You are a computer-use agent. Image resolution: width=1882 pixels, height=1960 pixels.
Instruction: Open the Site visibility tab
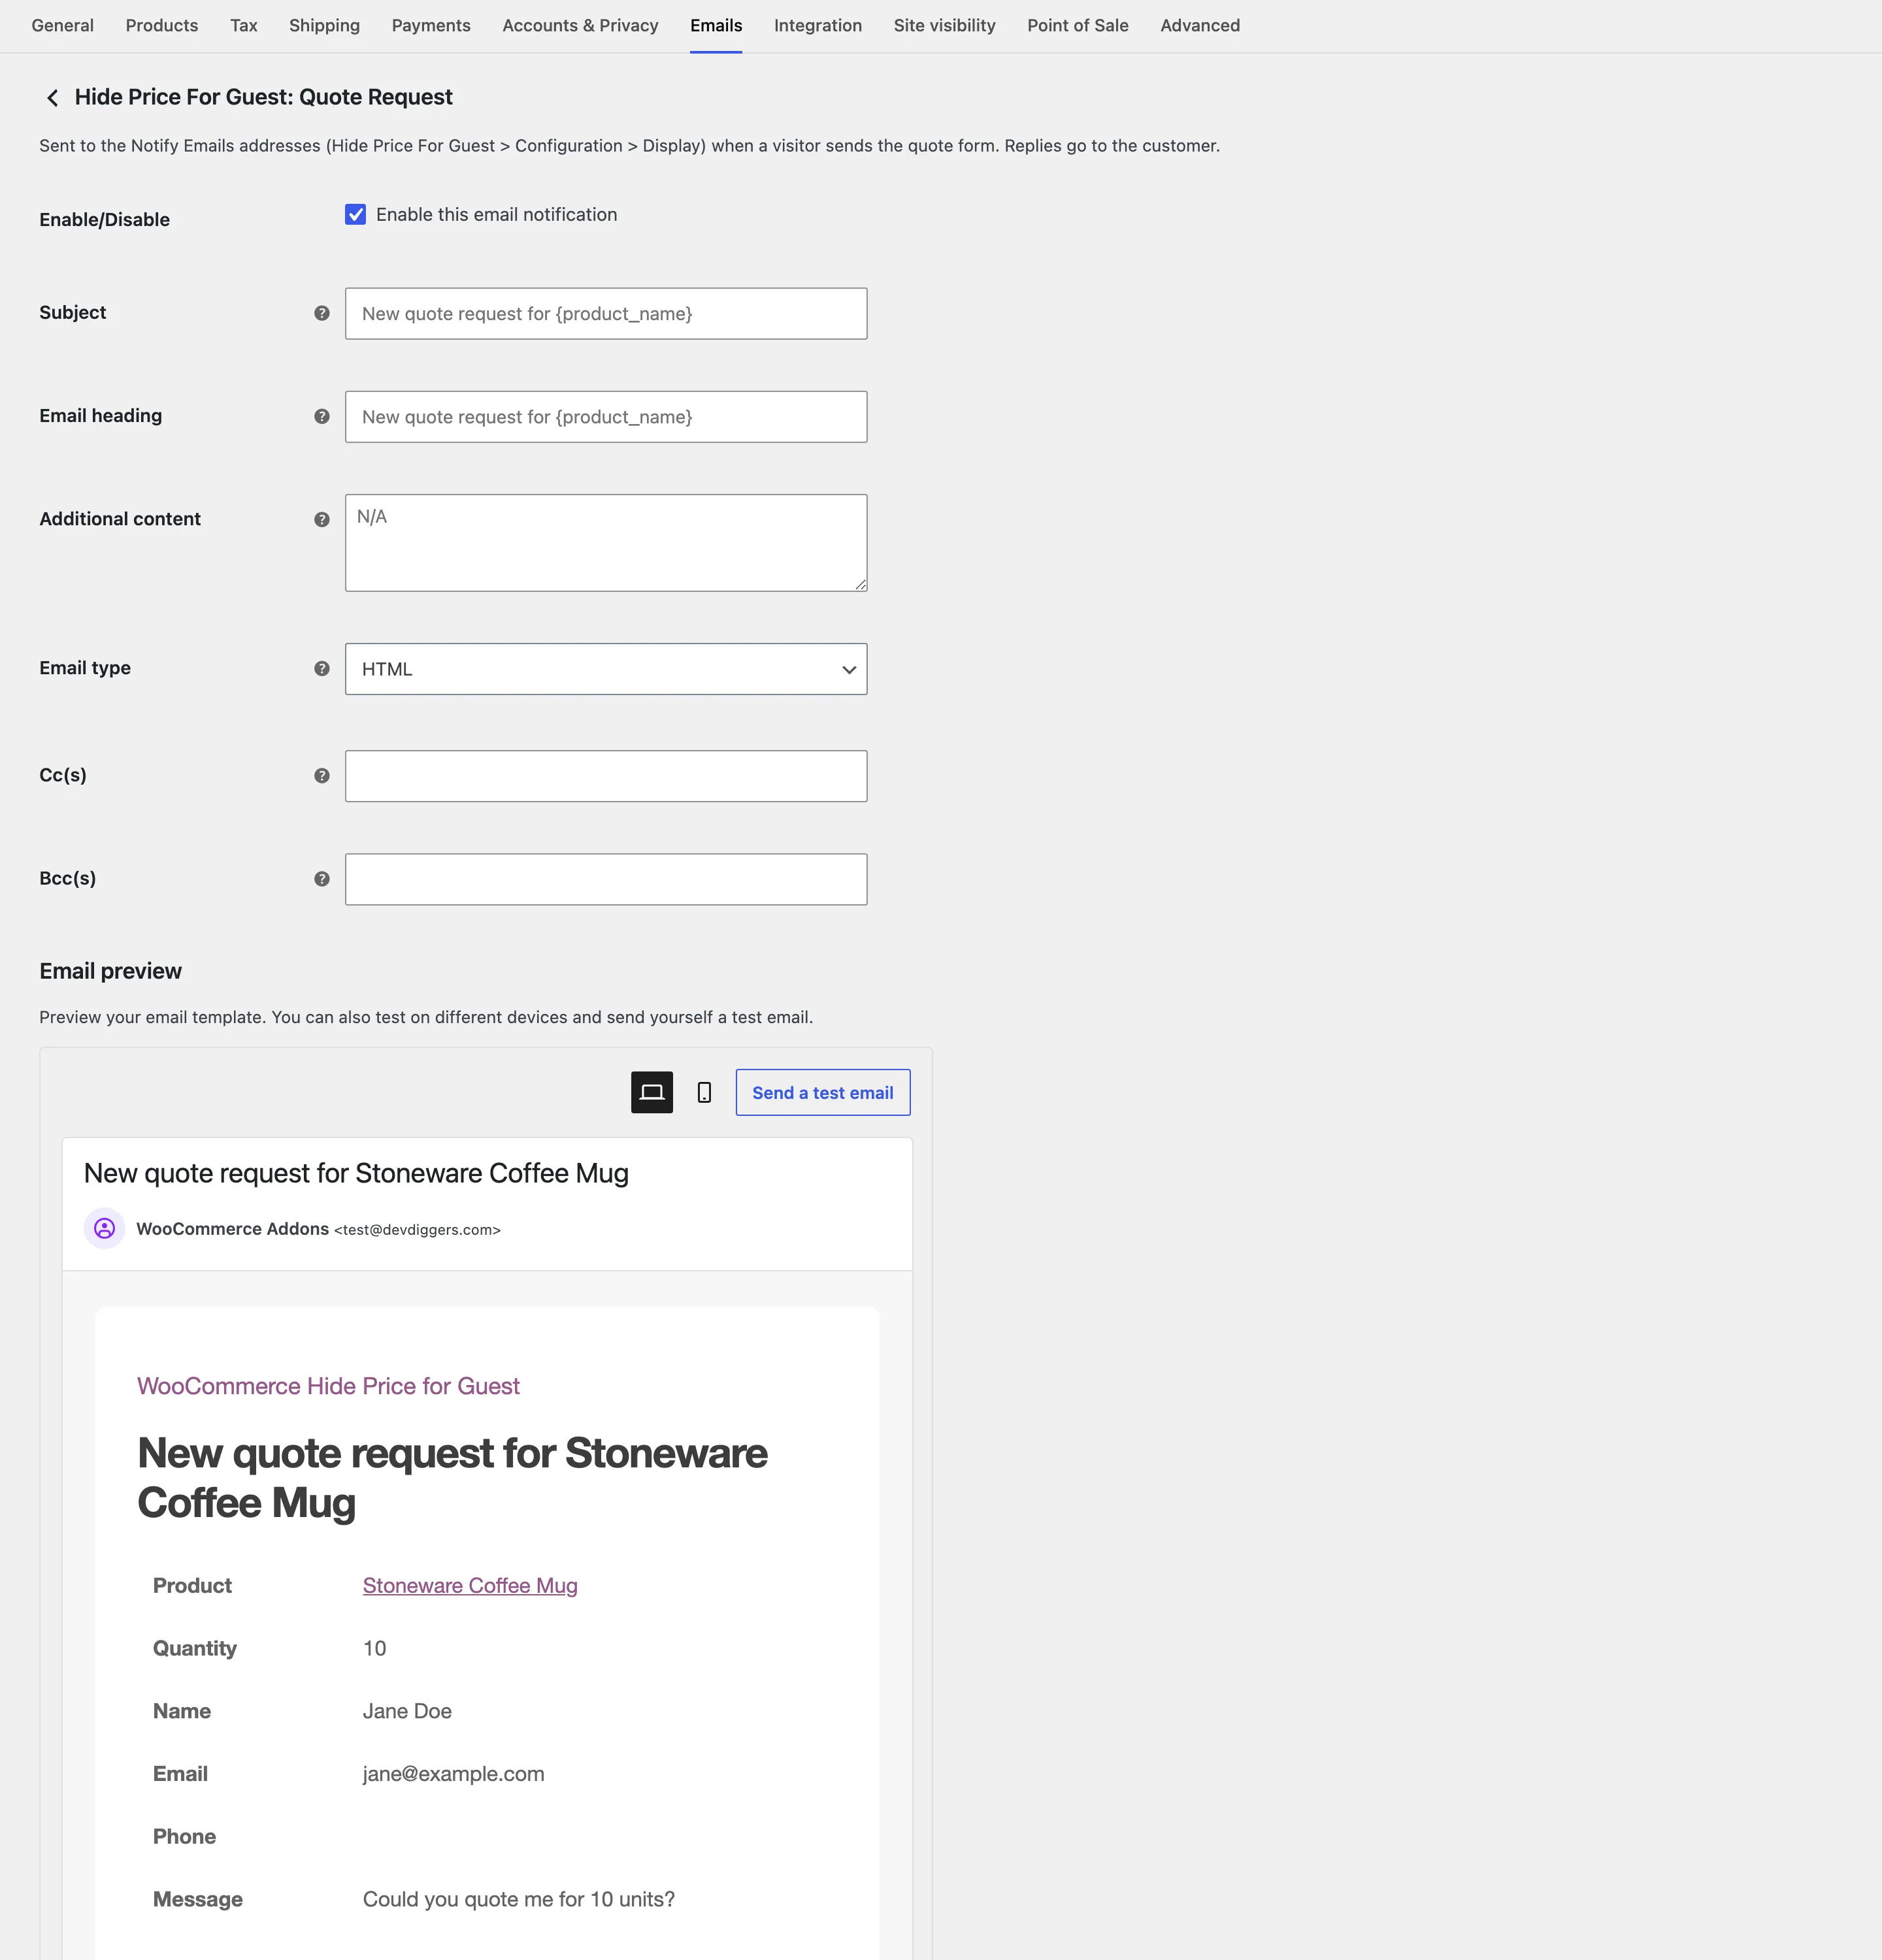tap(945, 25)
